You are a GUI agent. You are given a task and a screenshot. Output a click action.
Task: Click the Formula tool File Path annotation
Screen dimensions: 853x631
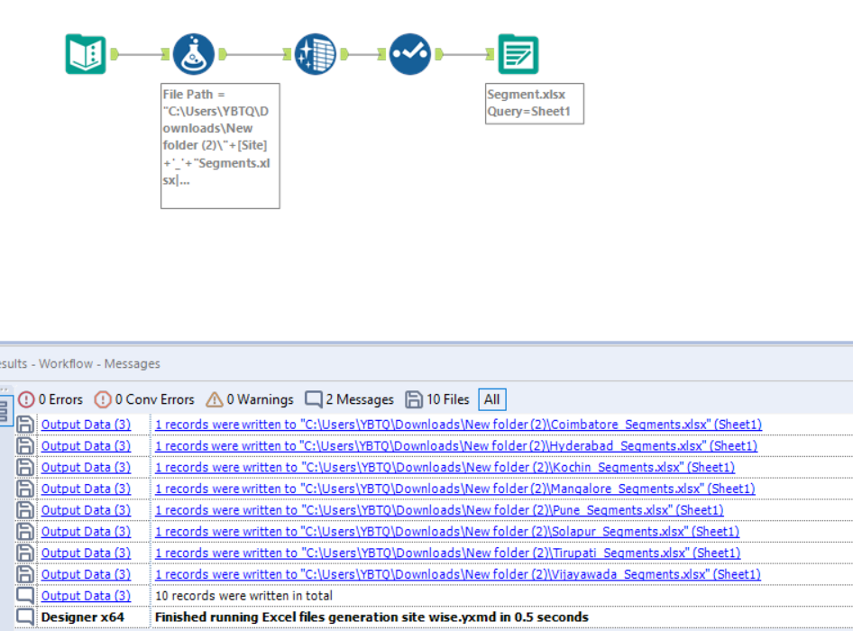[220, 146]
